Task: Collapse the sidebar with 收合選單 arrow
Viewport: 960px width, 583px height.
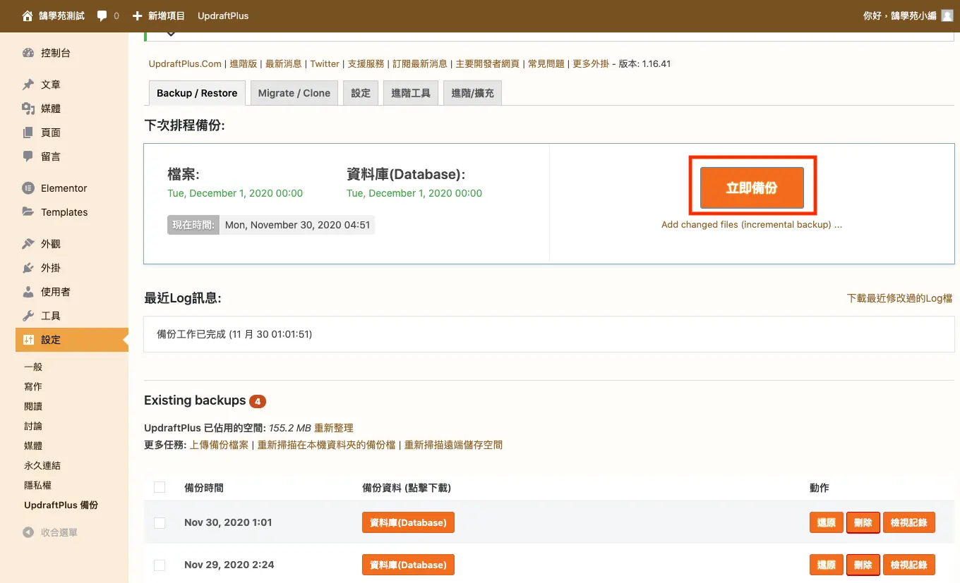Action: click(x=28, y=533)
